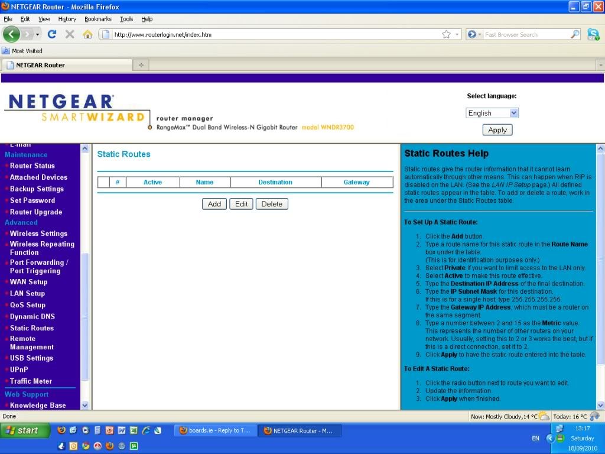Bookmark this page with the star icon
The height and width of the screenshot is (454, 605).
pyautogui.click(x=447, y=34)
